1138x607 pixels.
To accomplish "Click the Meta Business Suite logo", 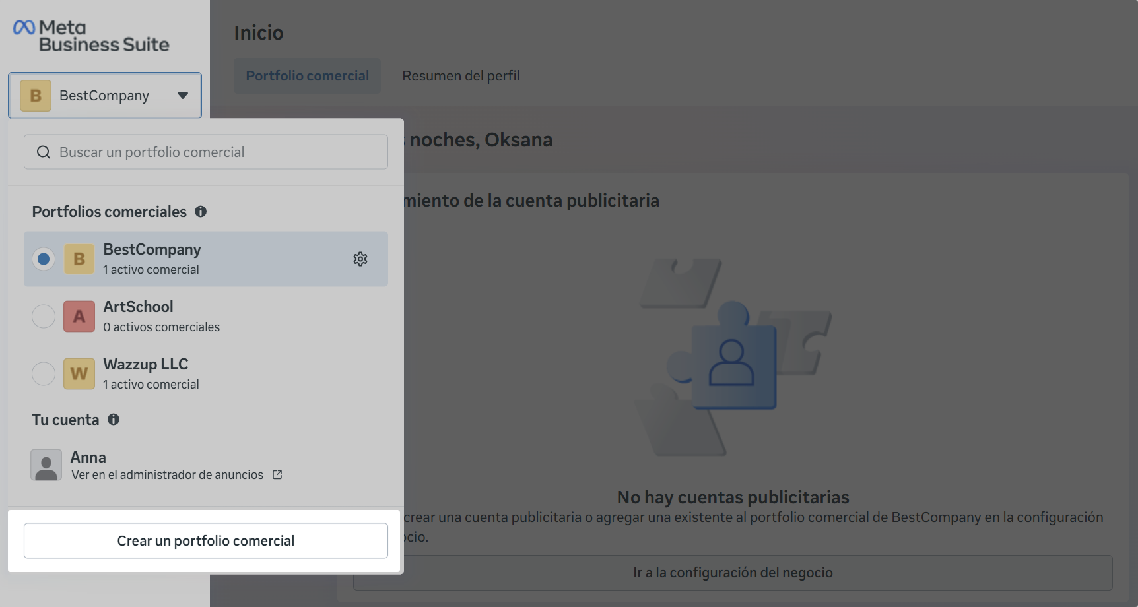I will [90, 33].
